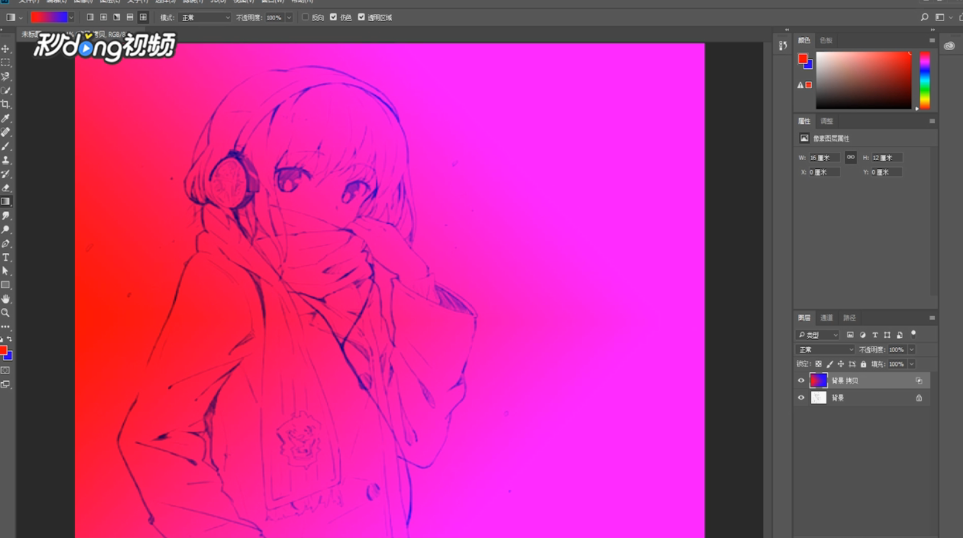
Task: Select the Healing Brush tool
Action: (6, 132)
